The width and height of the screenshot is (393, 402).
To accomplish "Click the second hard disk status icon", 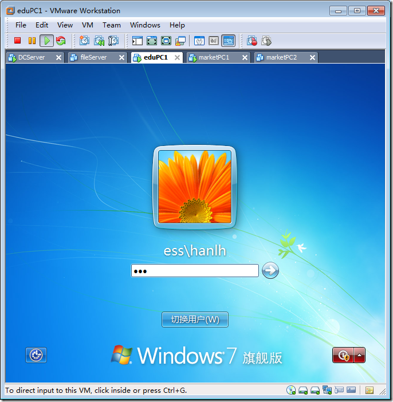I will [x=315, y=391].
